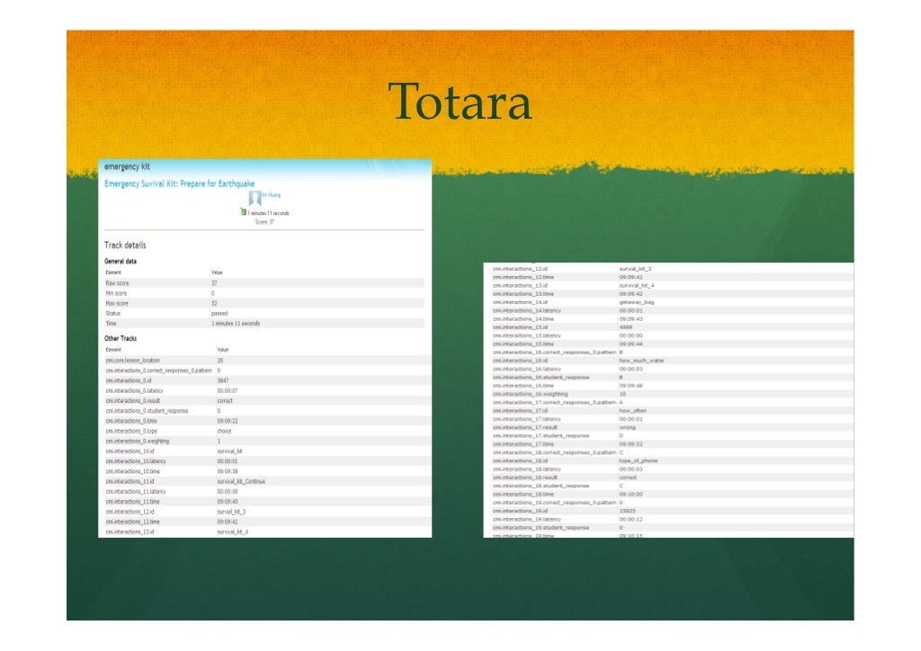Click the 'choice' type value
Viewport: 921px width, 651px height.
point(224,431)
